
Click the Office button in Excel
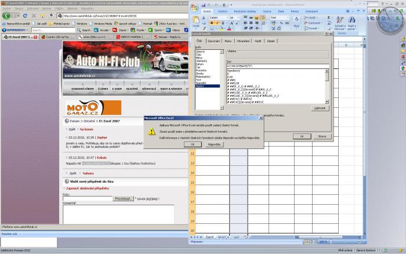[196, 8]
